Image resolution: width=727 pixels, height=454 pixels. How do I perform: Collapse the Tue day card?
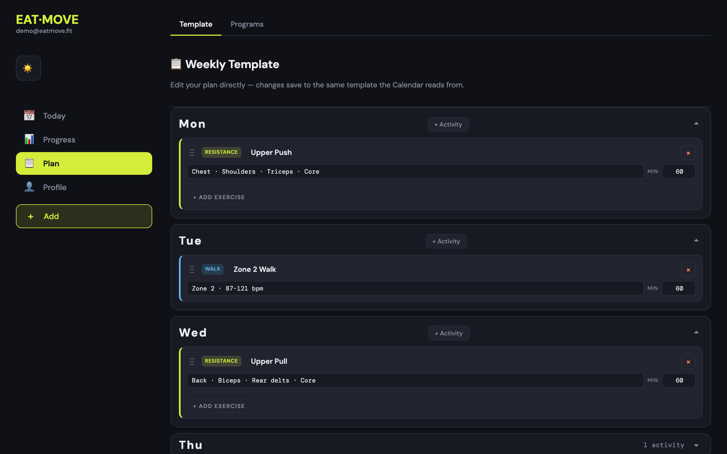coord(696,241)
